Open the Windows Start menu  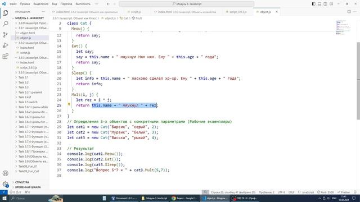coord(4,198)
